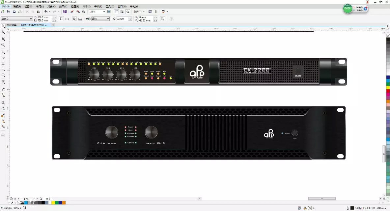Open the zoom level 125% dropdown
Screen dimensions: 390x211
click(104, 12)
